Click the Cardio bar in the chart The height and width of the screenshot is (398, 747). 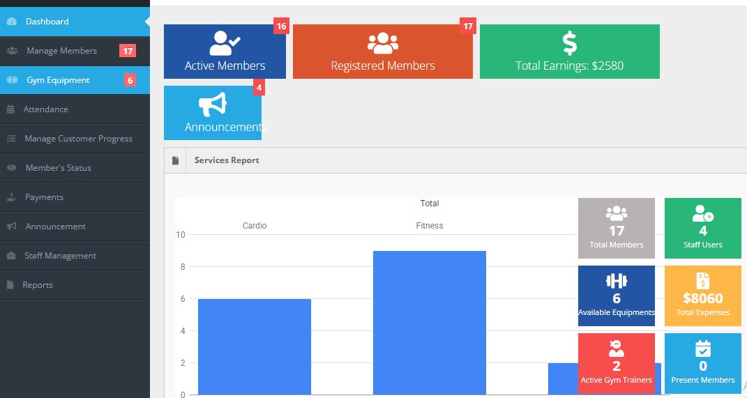click(255, 346)
